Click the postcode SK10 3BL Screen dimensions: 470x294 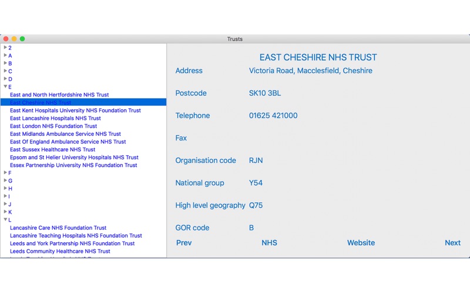(265, 93)
